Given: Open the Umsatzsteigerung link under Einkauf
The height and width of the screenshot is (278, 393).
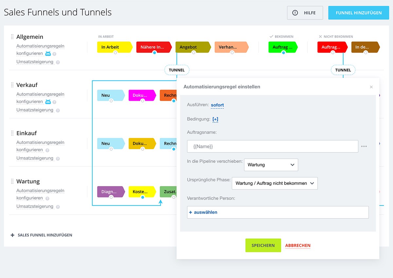Looking at the screenshot, I should pos(35,158).
